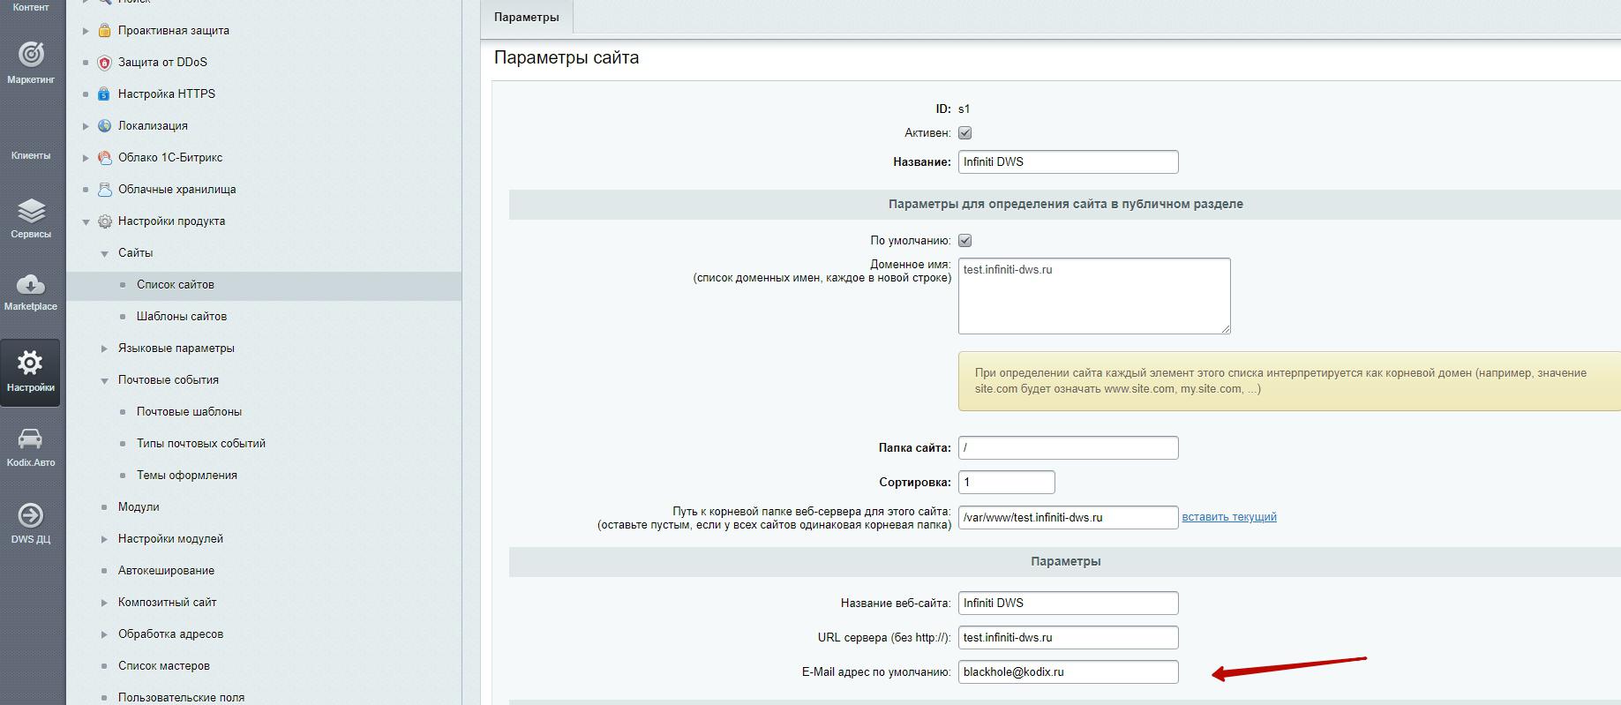The image size is (1621, 705).
Task: Open Модули in settings tree
Action: [x=139, y=506]
